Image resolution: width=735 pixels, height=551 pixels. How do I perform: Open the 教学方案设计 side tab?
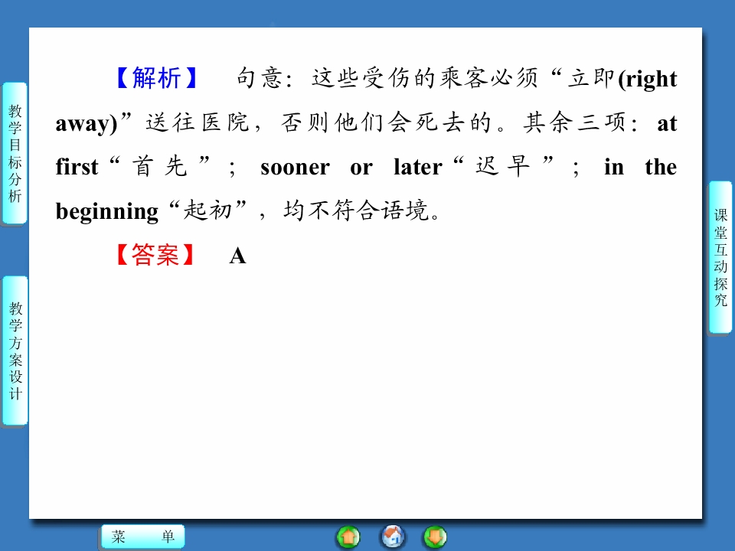(x=15, y=350)
